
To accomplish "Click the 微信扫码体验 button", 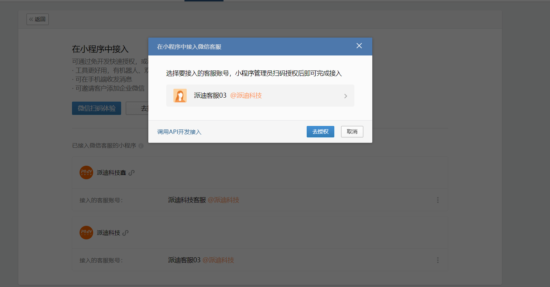I will point(96,108).
